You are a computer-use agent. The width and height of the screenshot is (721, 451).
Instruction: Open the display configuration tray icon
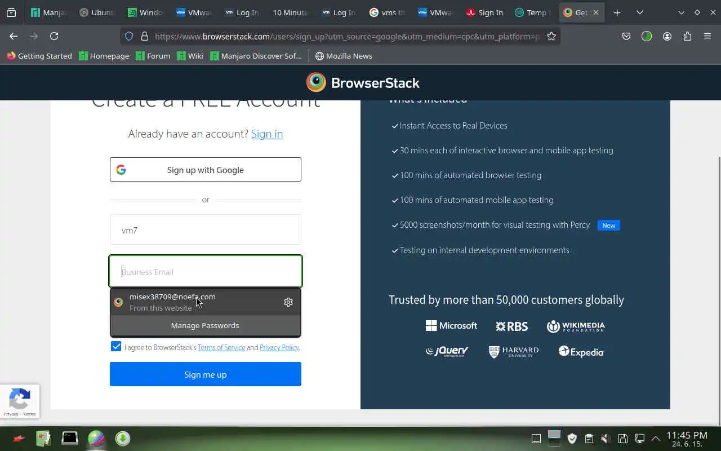click(x=640, y=438)
